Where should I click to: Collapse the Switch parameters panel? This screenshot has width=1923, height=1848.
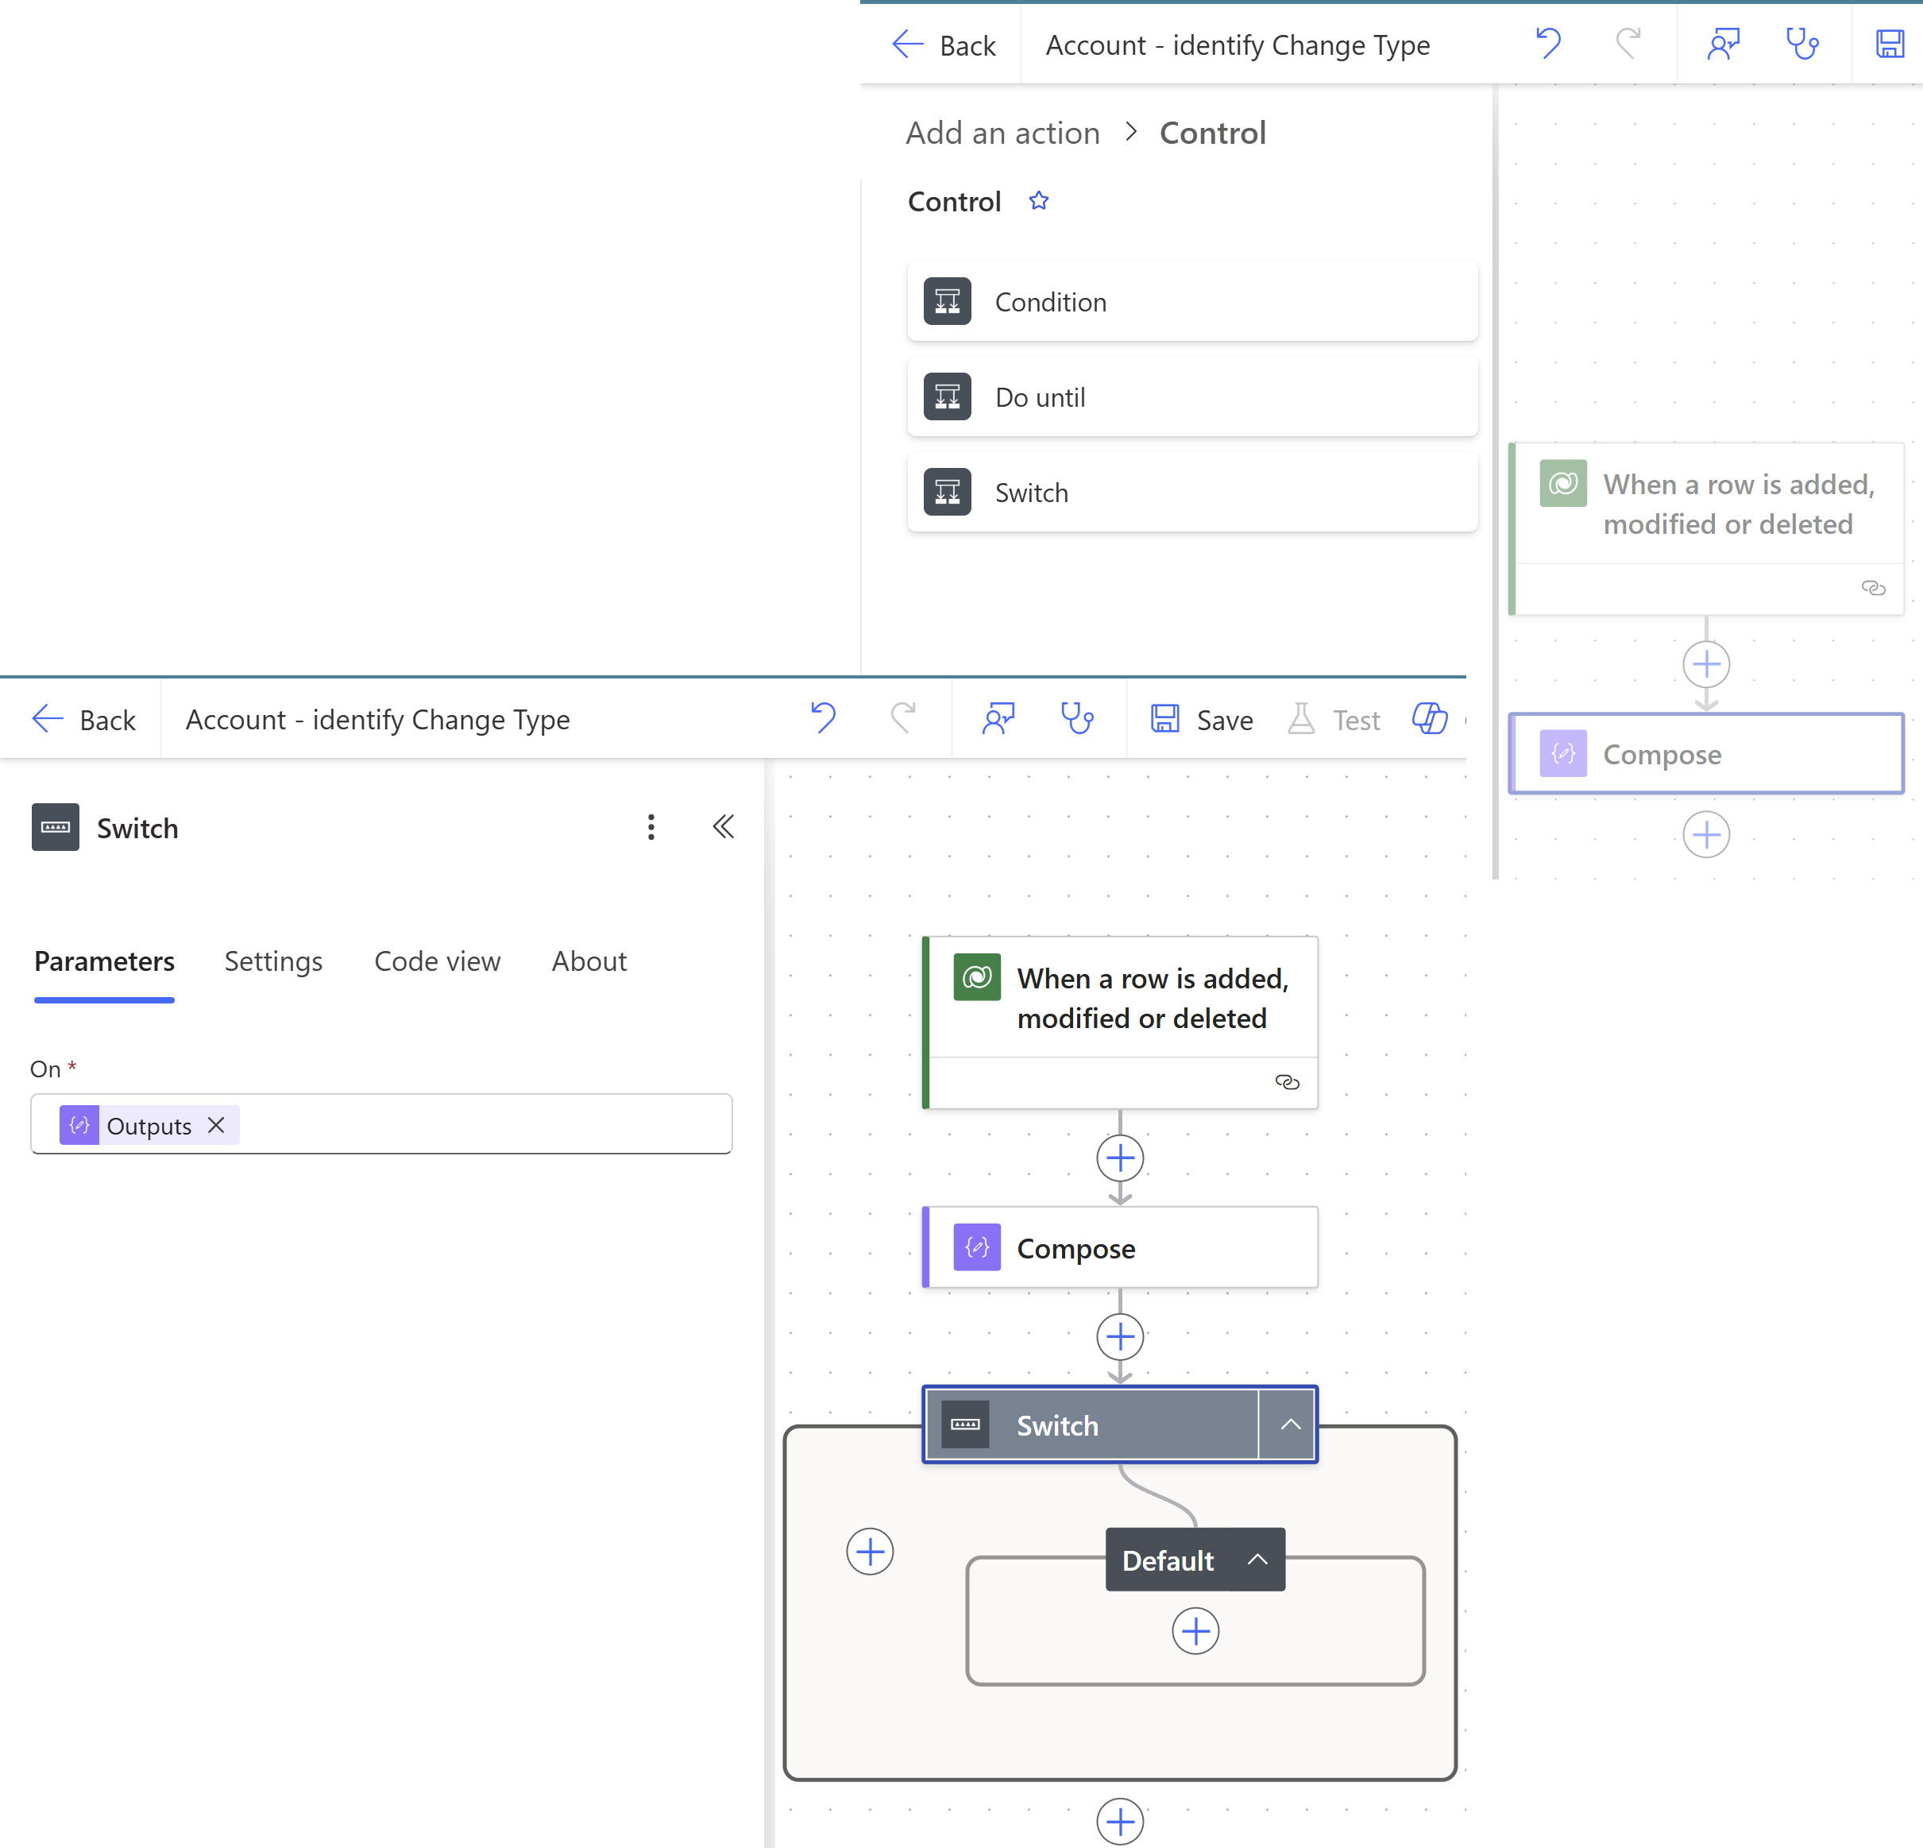coord(723,827)
